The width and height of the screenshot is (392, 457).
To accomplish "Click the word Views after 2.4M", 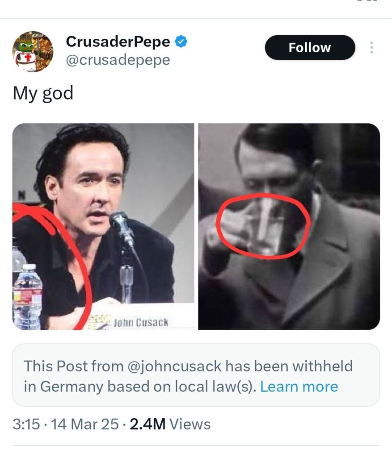I will coord(190,424).
